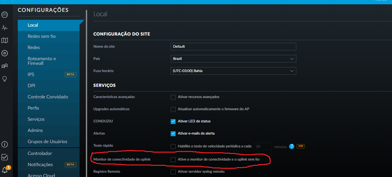392x177 pixels.
Task: Click the speed test minutes field
Action: pos(262,146)
